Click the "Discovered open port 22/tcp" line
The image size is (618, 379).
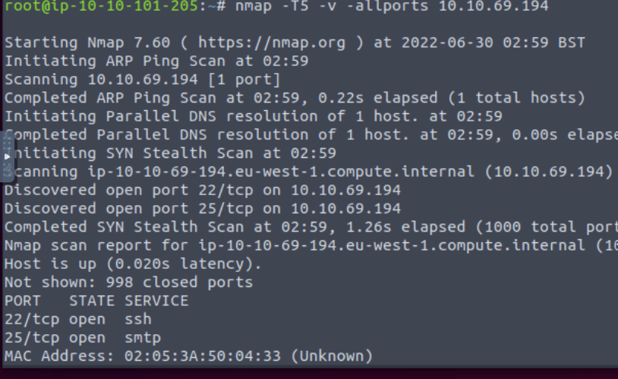(x=202, y=189)
